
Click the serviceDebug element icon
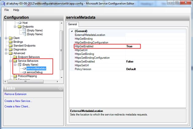(25, 72)
